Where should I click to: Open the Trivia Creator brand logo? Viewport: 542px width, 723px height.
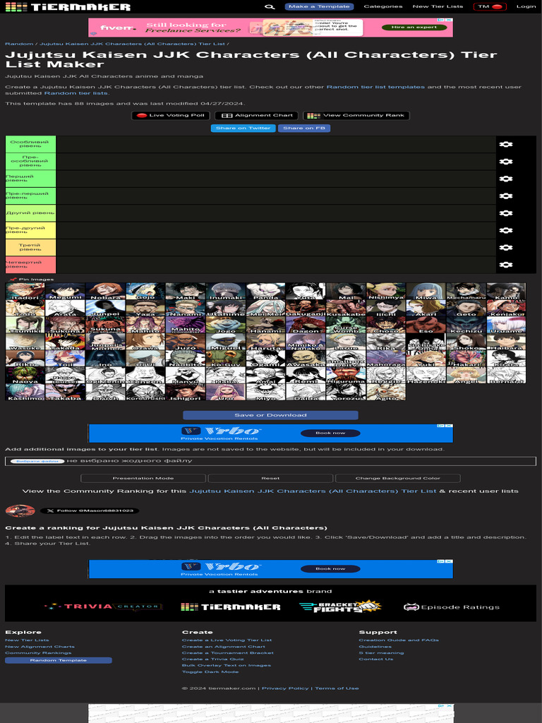coord(103,607)
